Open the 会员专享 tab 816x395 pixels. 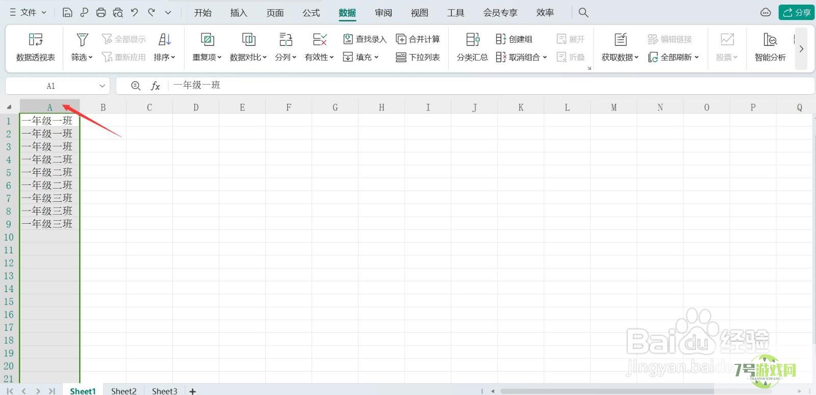pyautogui.click(x=500, y=13)
